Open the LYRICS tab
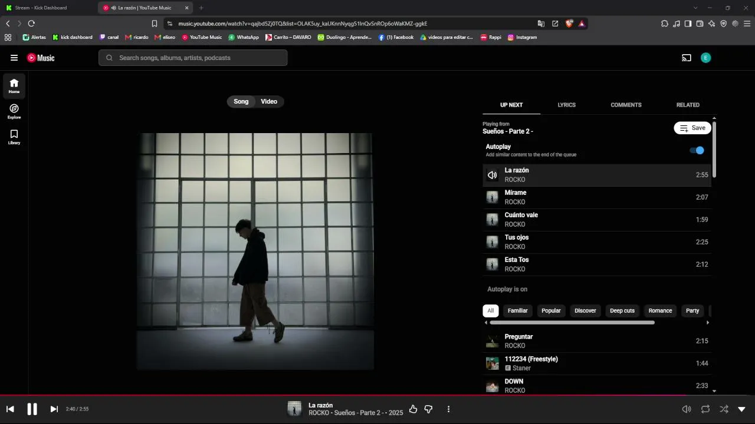The height and width of the screenshot is (424, 755). point(567,105)
